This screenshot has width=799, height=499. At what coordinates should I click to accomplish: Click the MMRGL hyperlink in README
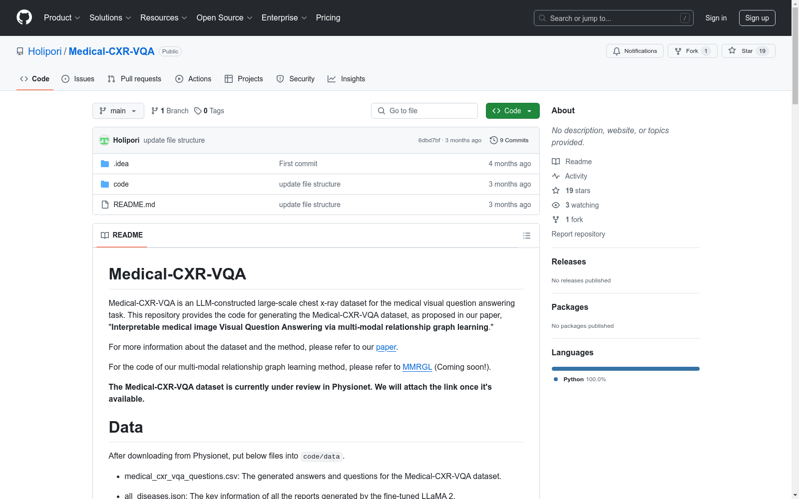tap(417, 367)
